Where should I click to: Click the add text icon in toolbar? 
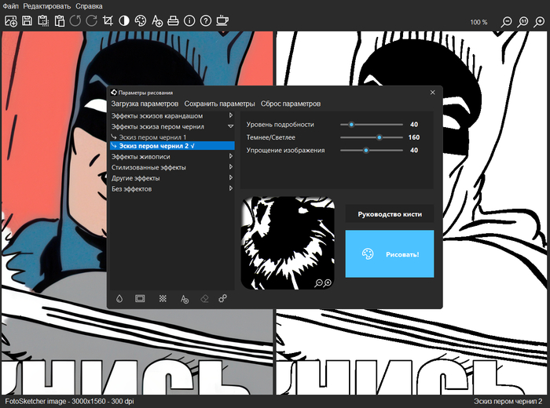point(157,20)
